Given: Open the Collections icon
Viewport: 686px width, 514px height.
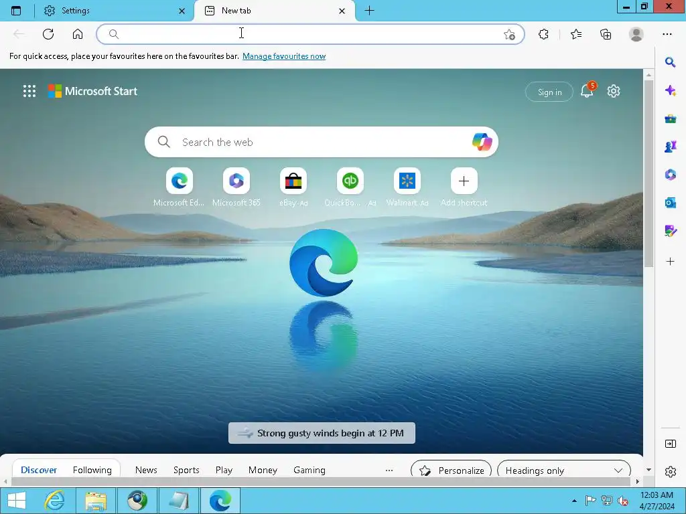Looking at the screenshot, I should (x=606, y=34).
